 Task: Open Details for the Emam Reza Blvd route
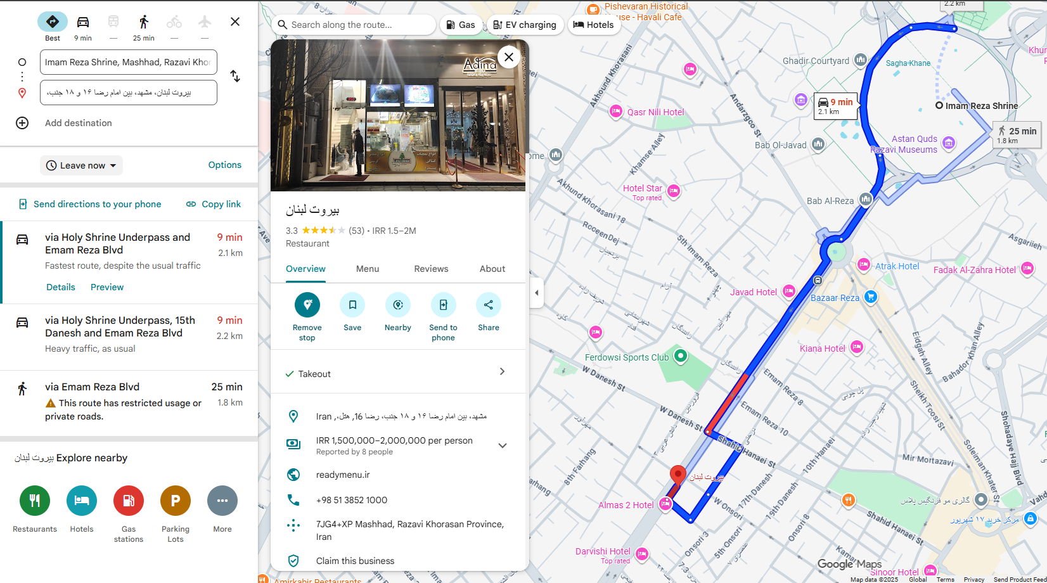coord(61,287)
